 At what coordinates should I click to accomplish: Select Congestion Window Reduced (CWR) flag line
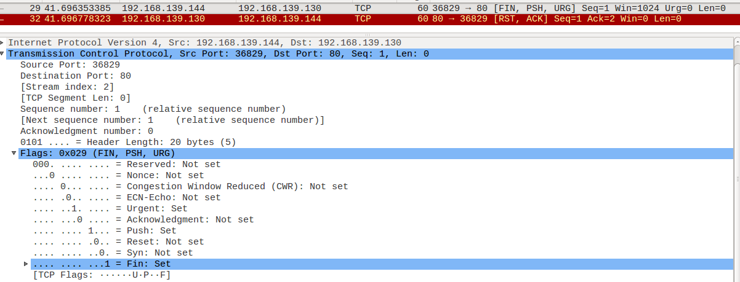click(x=191, y=187)
